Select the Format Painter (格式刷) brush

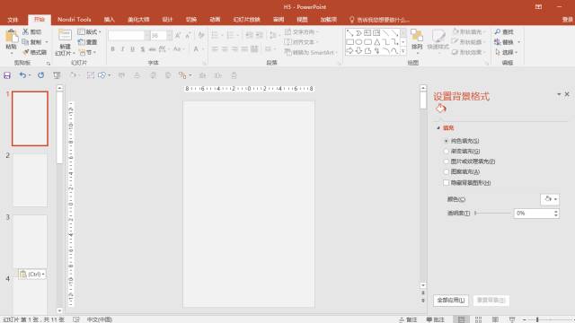click(26, 52)
